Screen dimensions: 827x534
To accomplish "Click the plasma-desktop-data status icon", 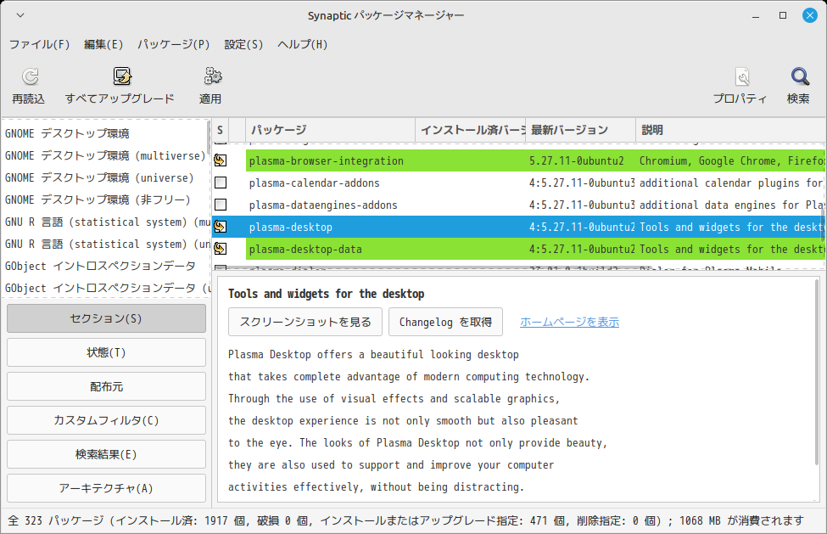I will click(221, 250).
